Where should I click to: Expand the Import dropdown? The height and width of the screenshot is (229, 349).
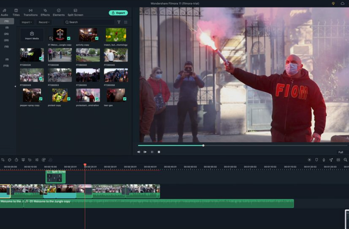pyautogui.click(x=27, y=22)
